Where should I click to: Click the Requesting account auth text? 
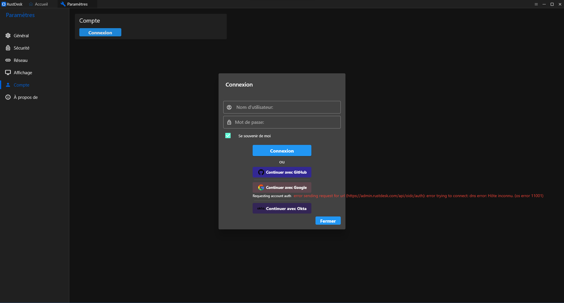coord(272,196)
